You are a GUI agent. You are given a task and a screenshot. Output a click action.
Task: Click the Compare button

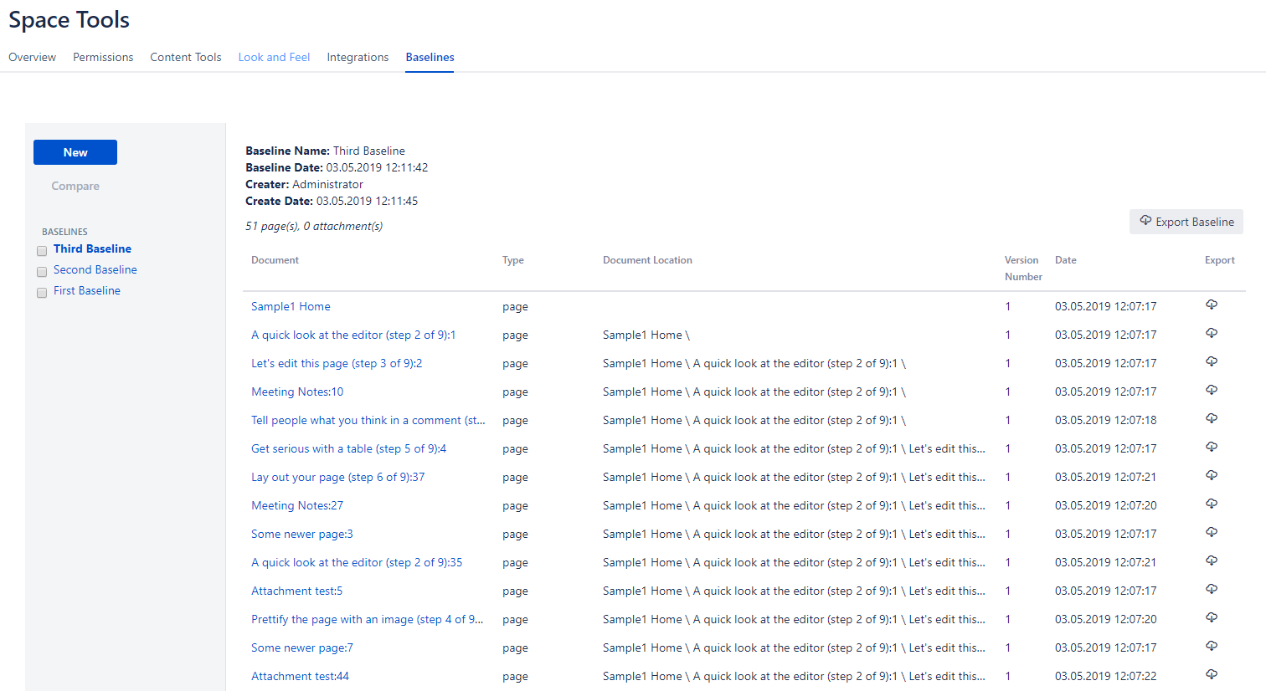(75, 186)
